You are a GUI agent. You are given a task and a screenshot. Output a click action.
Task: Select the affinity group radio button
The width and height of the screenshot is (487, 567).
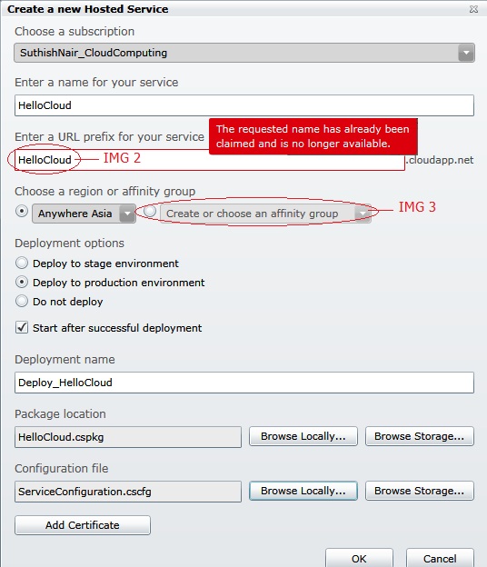tap(150, 211)
